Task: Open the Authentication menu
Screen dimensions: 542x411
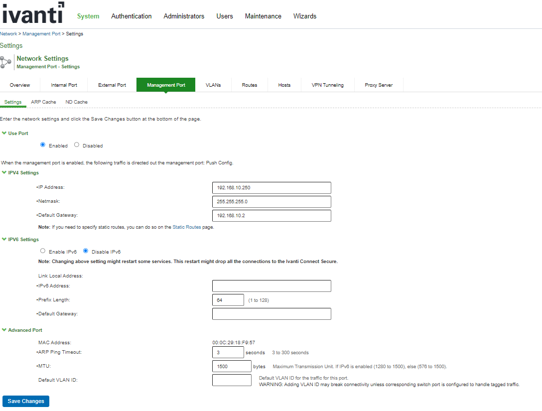Action: pyautogui.click(x=132, y=16)
